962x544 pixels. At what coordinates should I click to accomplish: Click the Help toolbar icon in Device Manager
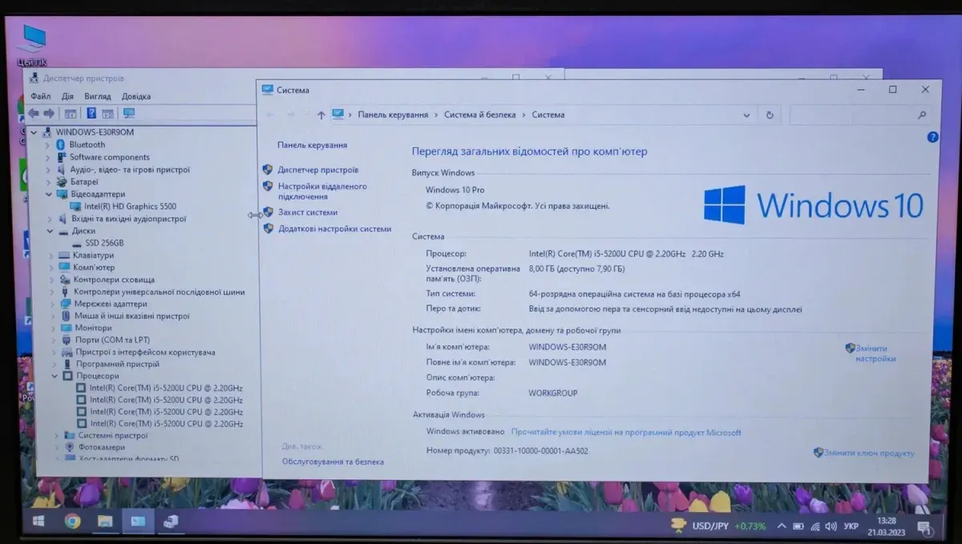tap(91, 114)
